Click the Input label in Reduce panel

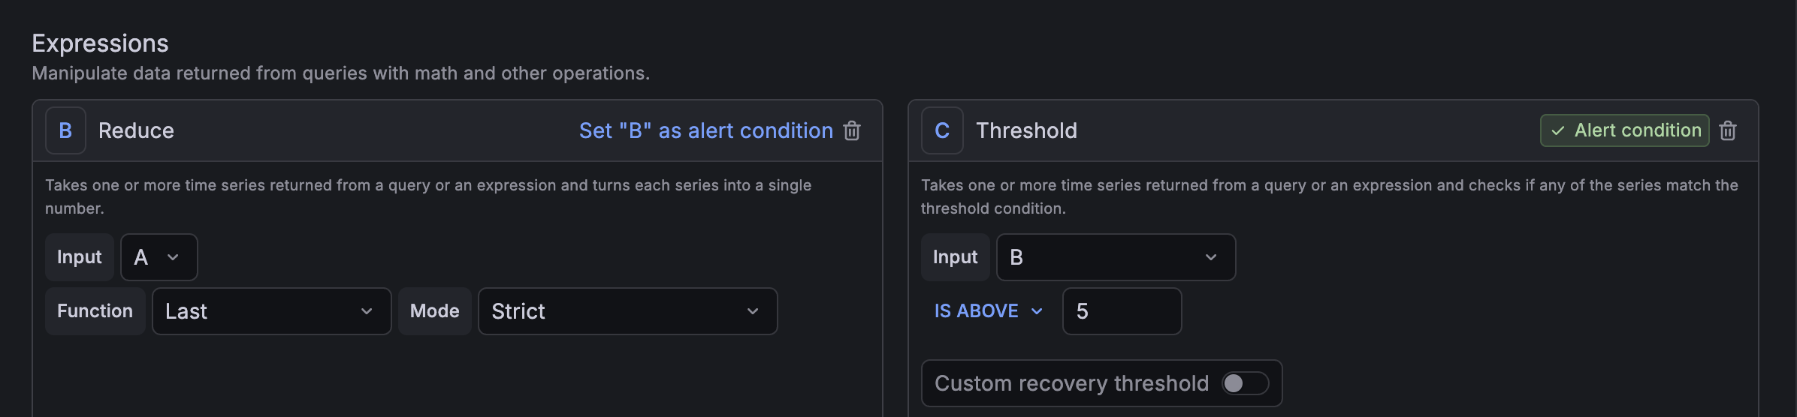pyautogui.click(x=80, y=257)
